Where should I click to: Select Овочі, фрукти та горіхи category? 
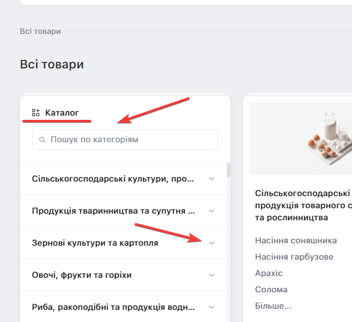[82, 275]
